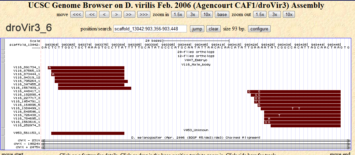Click the single < move left button
The height and width of the screenshot is (155, 355).
104,14
